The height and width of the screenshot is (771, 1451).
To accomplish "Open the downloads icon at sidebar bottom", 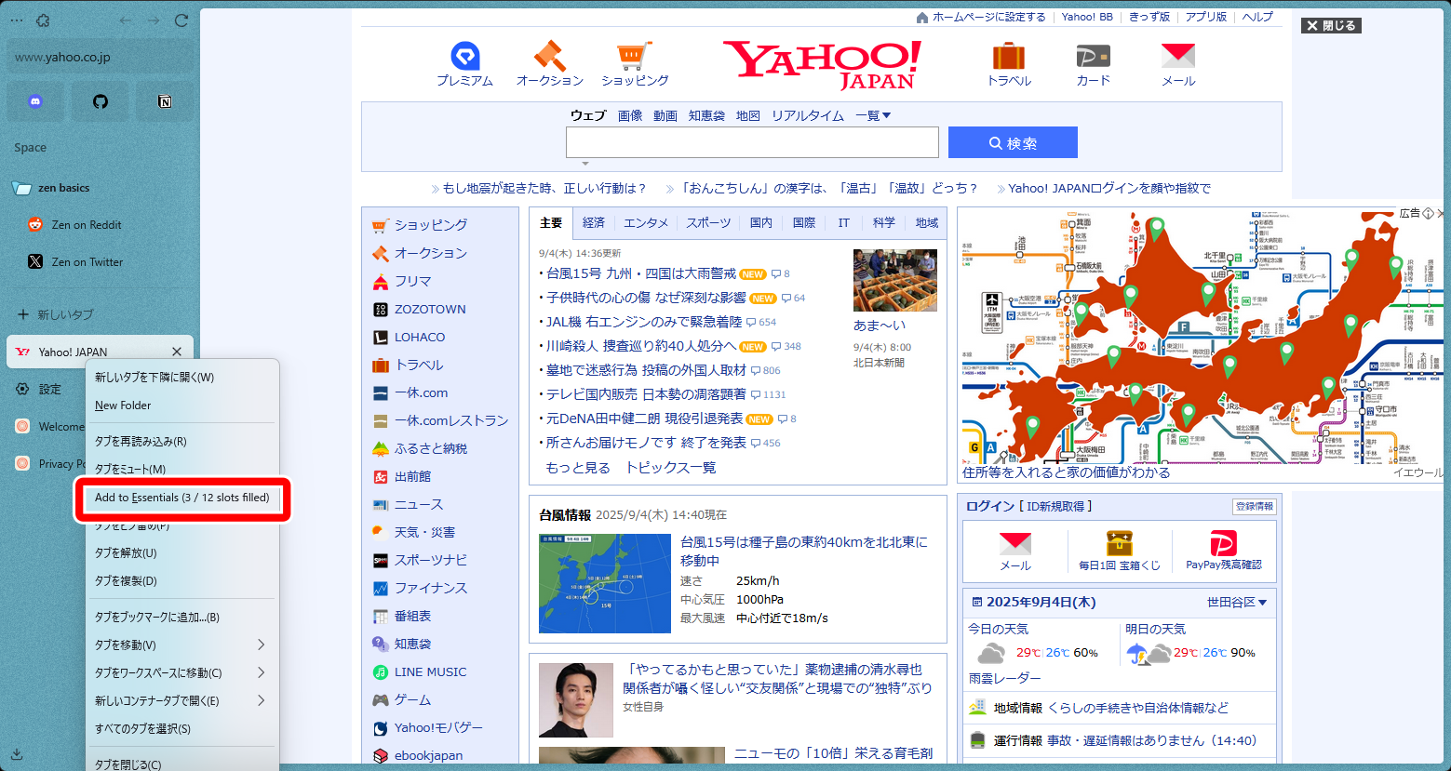I will click(17, 754).
